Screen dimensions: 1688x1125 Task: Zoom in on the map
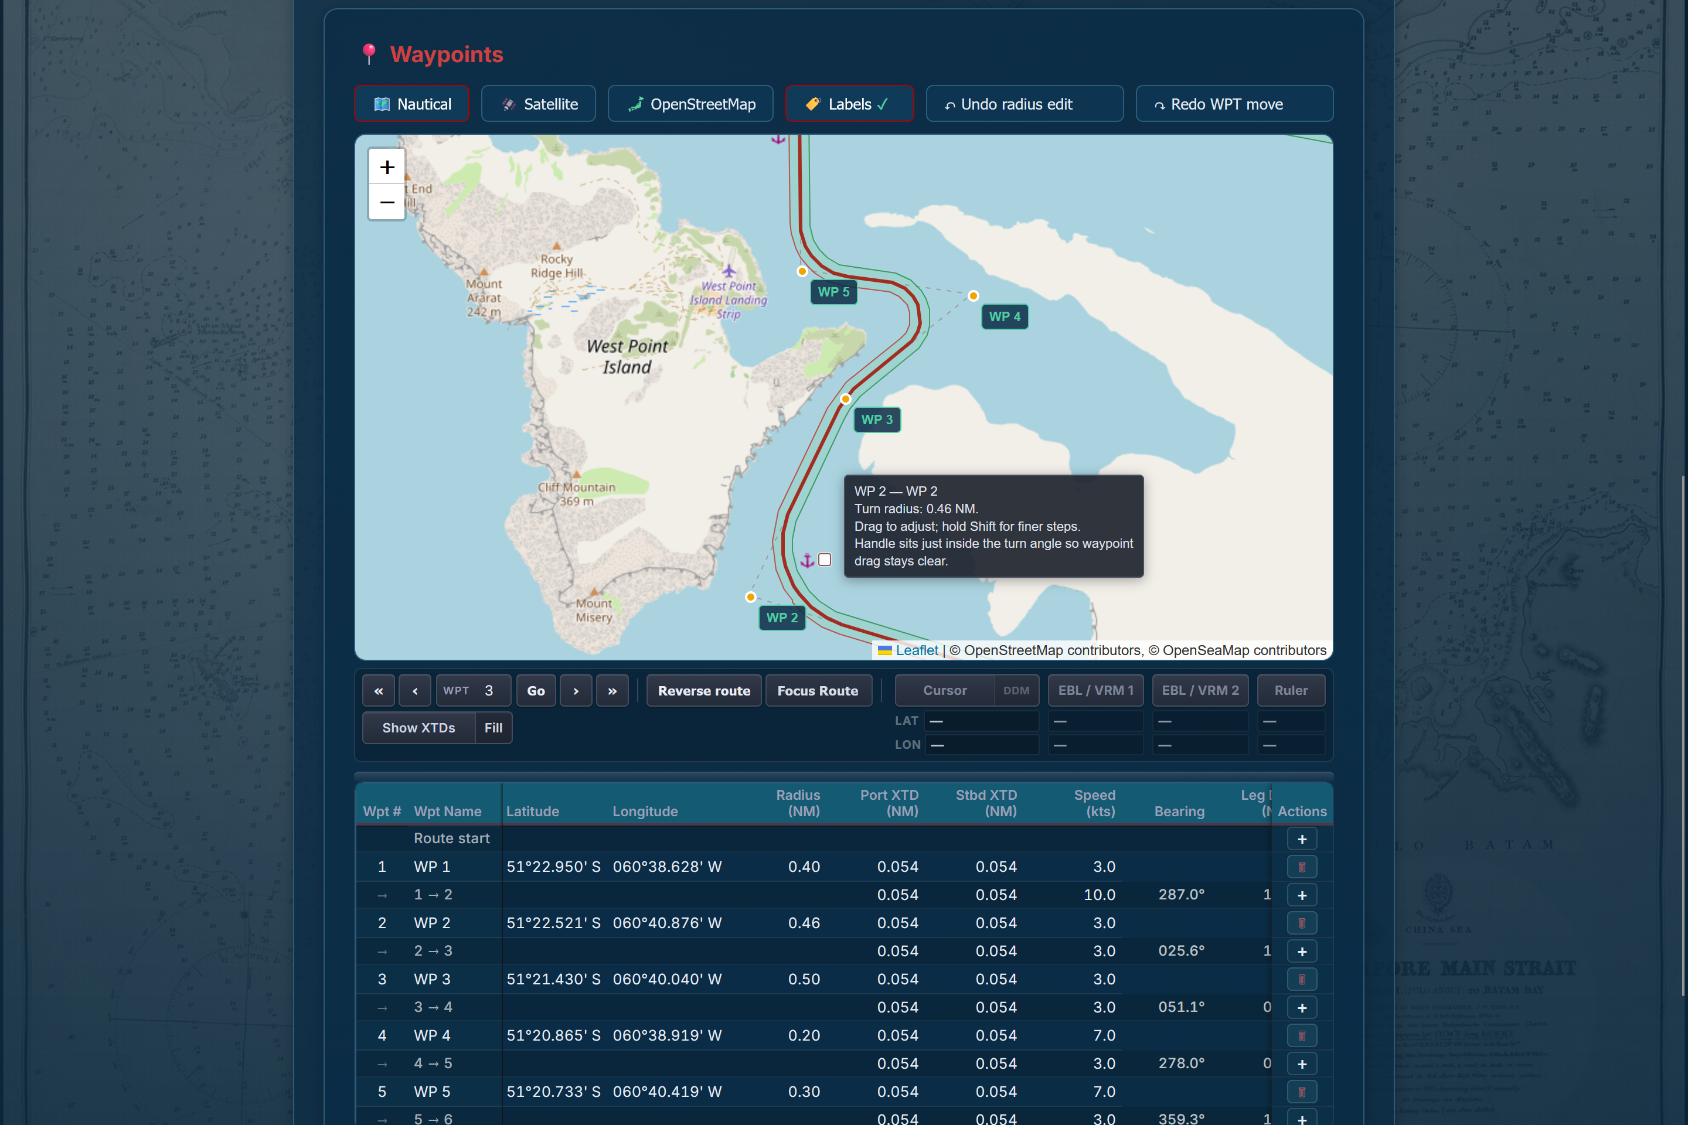(387, 167)
